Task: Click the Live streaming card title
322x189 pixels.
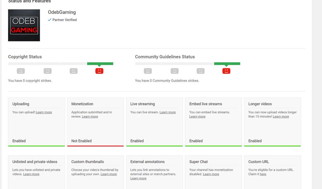Action: point(142,104)
